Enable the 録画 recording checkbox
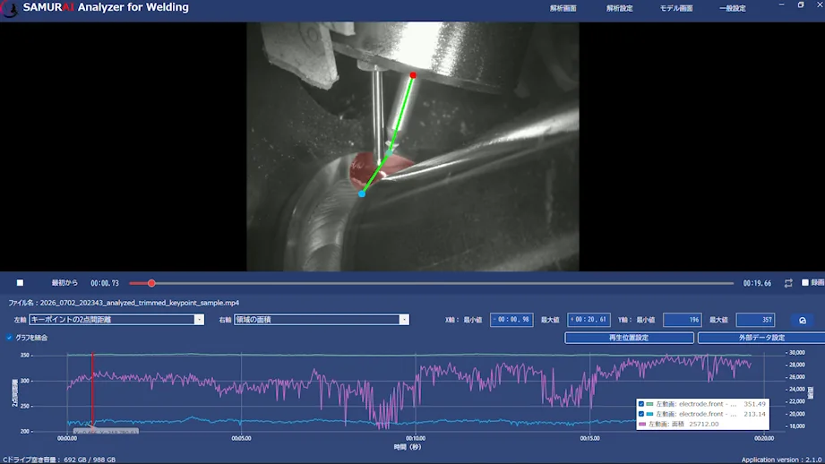Image resolution: width=825 pixels, height=464 pixels. click(805, 282)
